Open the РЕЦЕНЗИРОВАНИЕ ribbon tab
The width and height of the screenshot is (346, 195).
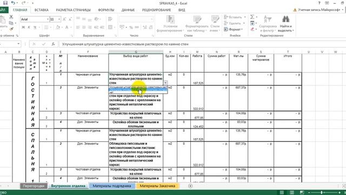(x=156, y=10)
